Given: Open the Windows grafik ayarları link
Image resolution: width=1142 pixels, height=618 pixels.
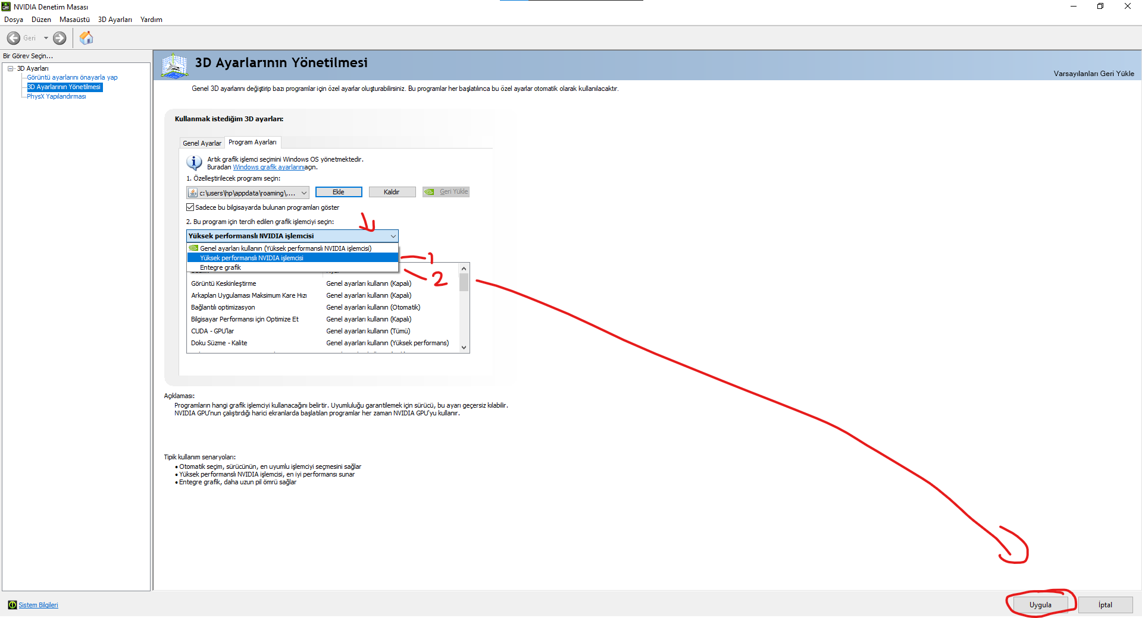Looking at the screenshot, I should click(268, 167).
